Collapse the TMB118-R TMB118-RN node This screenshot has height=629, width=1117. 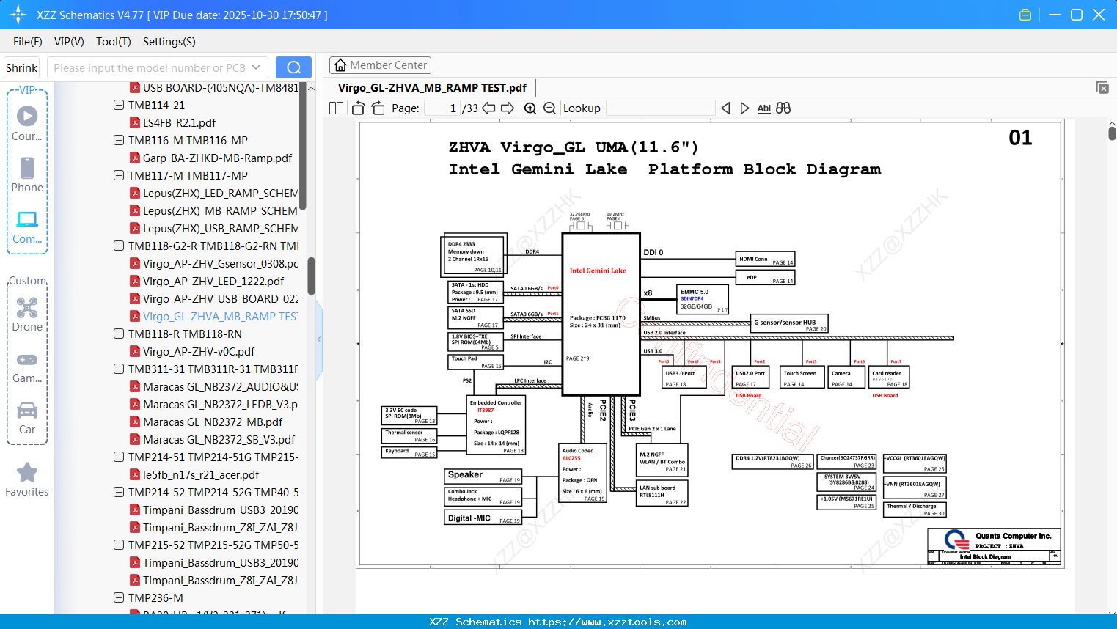click(x=119, y=334)
